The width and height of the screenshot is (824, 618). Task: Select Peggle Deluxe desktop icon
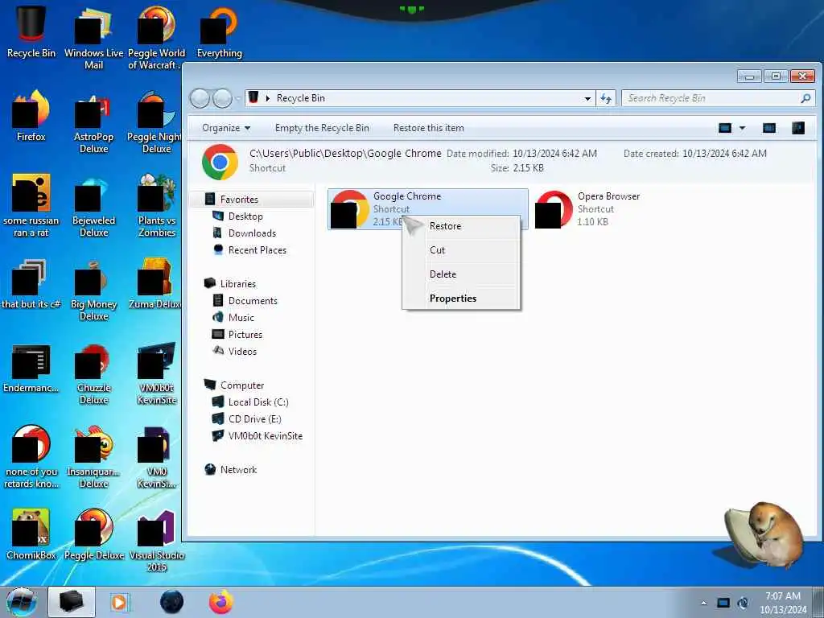tap(93, 534)
